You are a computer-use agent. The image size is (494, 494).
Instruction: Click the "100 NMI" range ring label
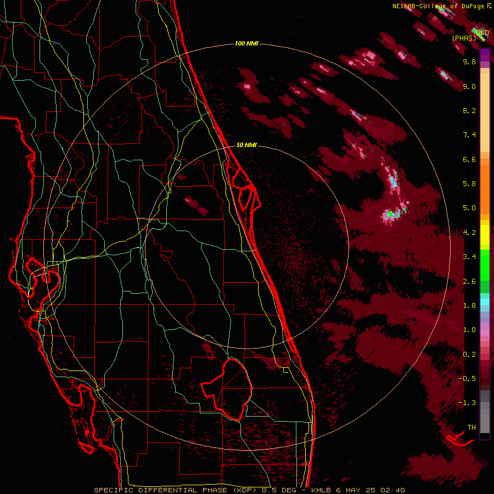click(246, 43)
